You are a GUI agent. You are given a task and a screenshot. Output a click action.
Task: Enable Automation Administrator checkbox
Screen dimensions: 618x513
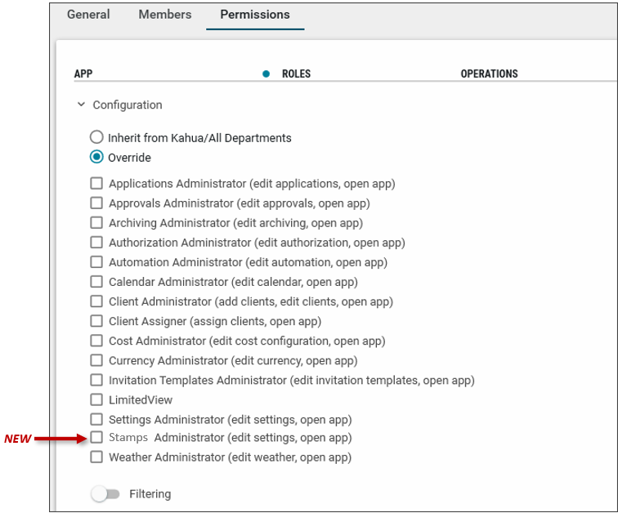[x=96, y=262]
